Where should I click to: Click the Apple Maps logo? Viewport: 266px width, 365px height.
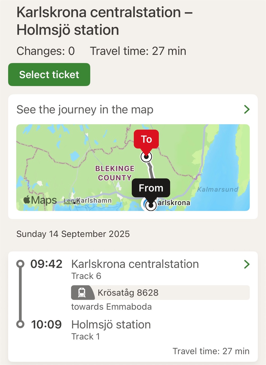[x=40, y=200]
